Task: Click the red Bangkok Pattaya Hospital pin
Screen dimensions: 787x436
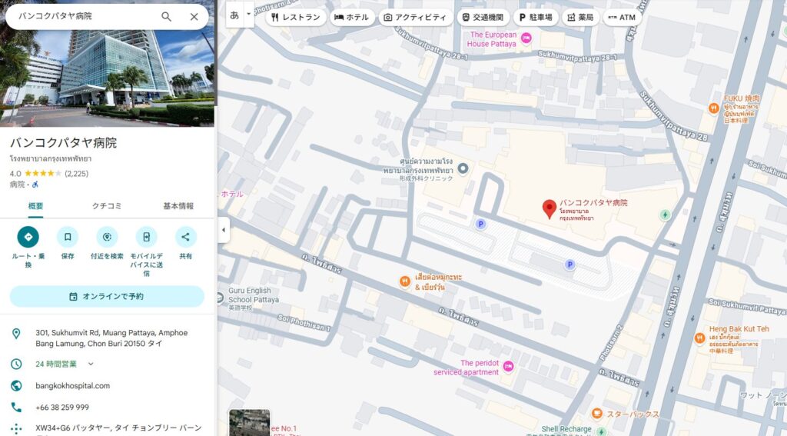Action: (x=550, y=208)
